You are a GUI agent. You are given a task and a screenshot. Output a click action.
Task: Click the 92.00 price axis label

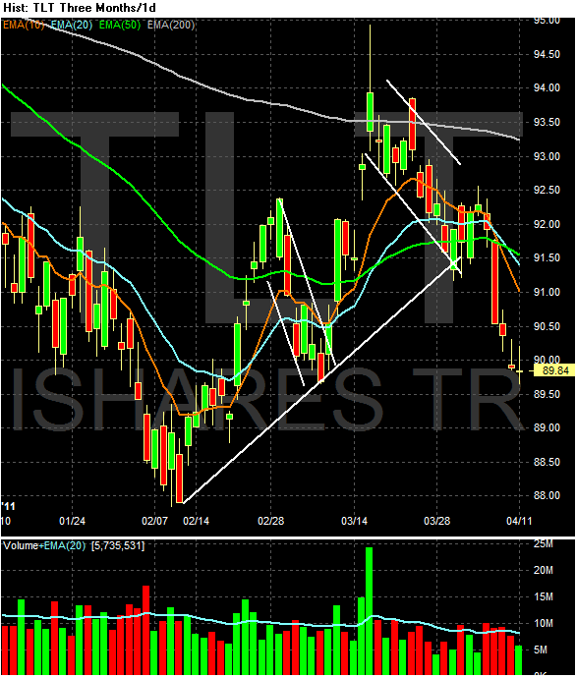coord(547,224)
